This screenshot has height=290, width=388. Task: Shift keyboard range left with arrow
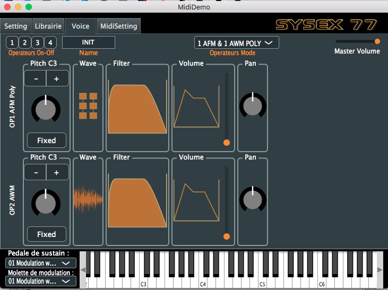pyautogui.click(x=83, y=269)
